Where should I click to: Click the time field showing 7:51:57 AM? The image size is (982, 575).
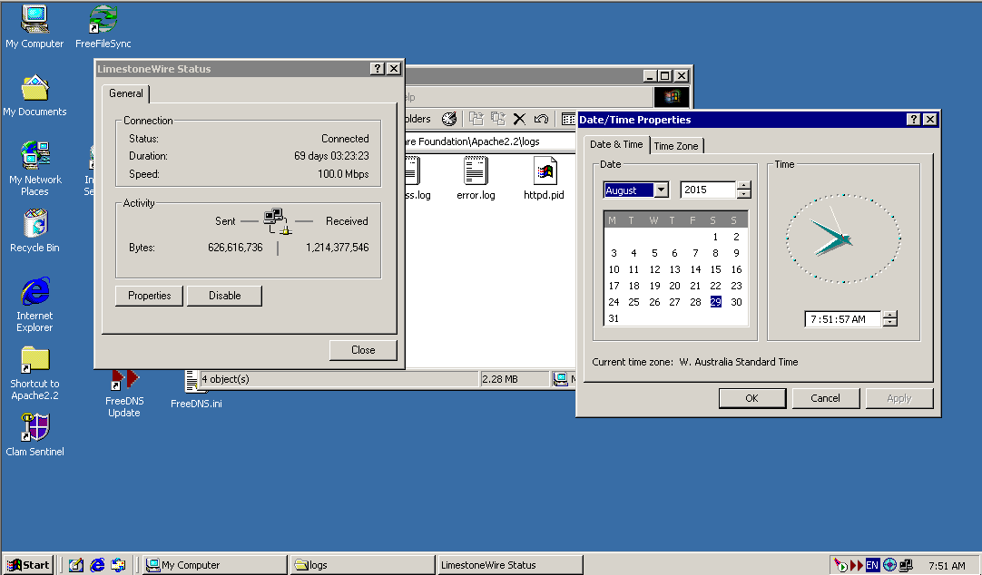(843, 319)
